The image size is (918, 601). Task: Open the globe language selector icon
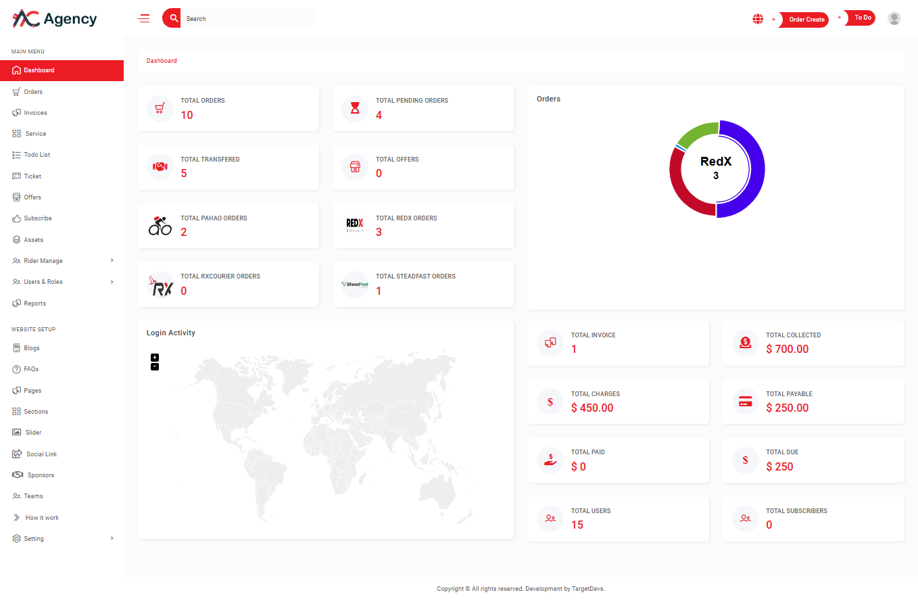point(758,19)
